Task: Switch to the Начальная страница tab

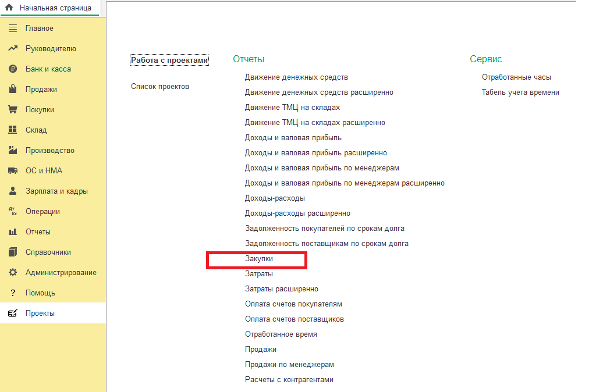Action: tap(55, 8)
